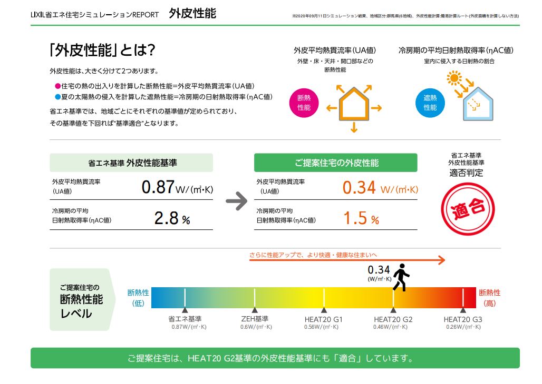542x384 pixels.
Task: Click the HEAT20 G2 label under the scale
Action: click(x=393, y=319)
